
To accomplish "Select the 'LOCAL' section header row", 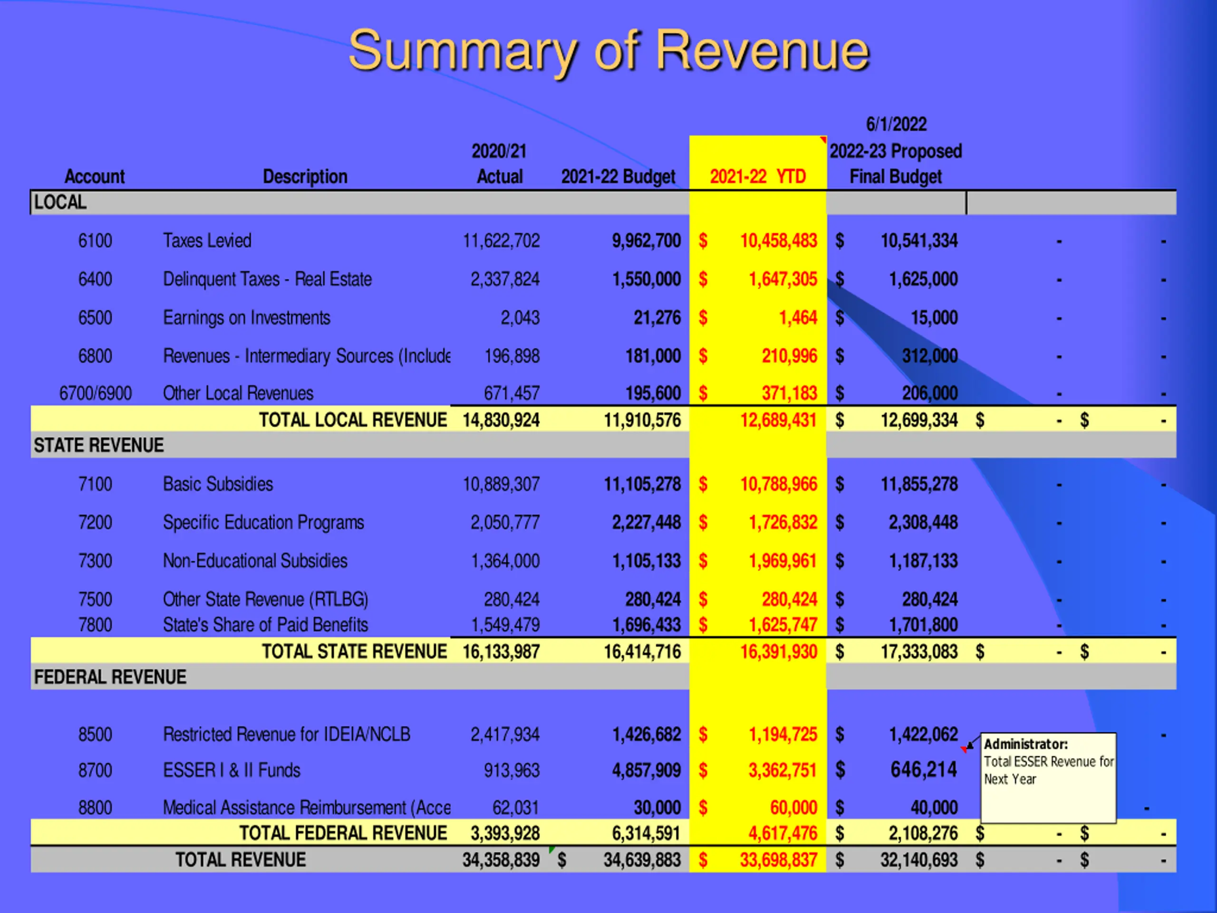I will [603, 203].
